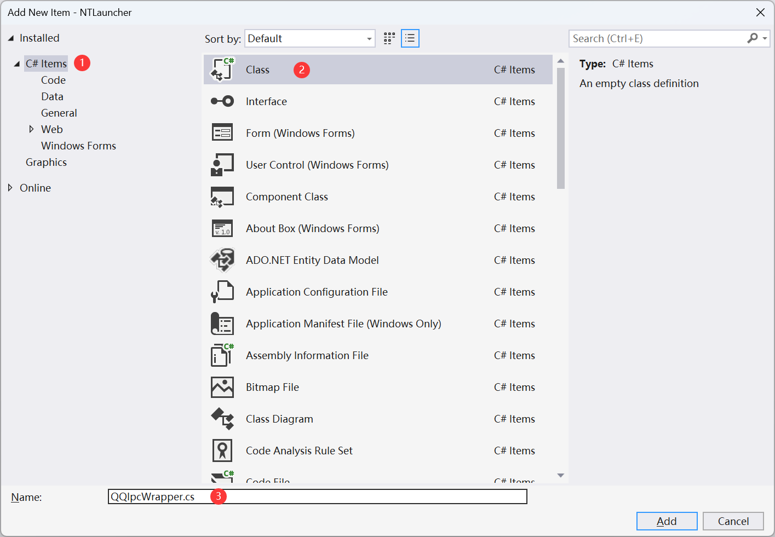Screen dimensions: 775x537
Task: Select the Online tree item
Action: (35, 188)
